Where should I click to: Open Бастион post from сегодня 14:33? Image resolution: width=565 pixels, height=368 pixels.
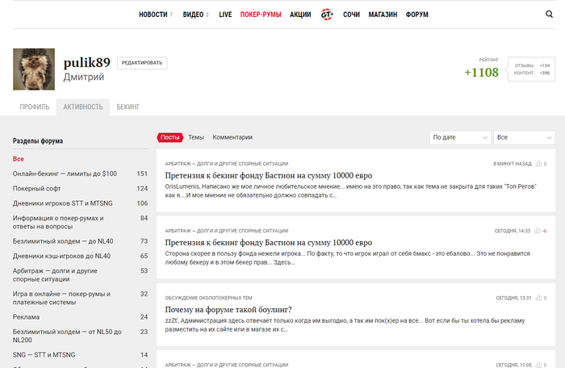pos(269,243)
